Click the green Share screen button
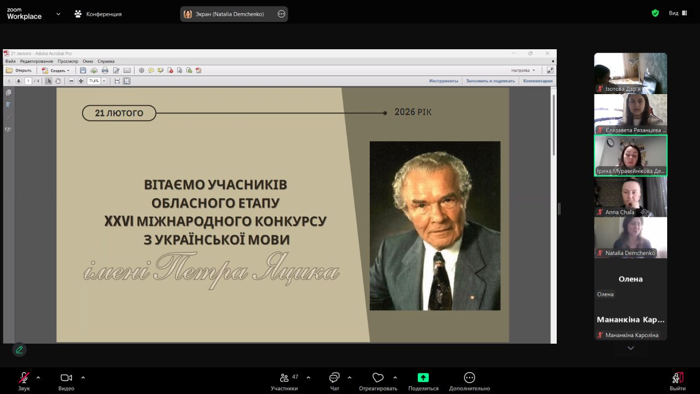 point(423,381)
